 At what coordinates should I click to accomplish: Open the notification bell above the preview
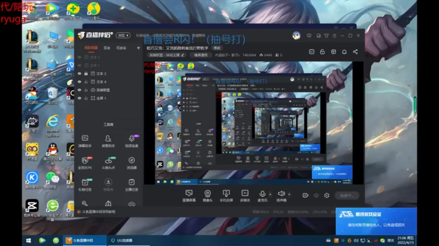[344, 52]
